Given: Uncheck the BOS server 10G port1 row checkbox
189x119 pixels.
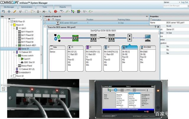Looking at the screenshot, I should coord(45,23).
